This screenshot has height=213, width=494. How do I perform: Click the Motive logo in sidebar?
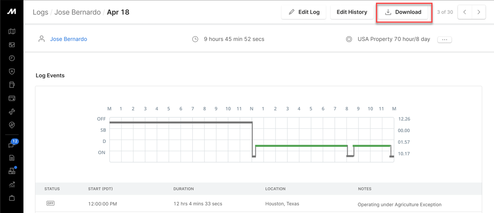(12, 12)
